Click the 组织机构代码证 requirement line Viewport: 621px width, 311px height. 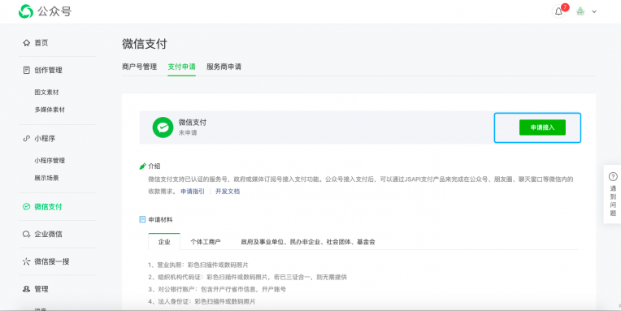coord(247,277)
